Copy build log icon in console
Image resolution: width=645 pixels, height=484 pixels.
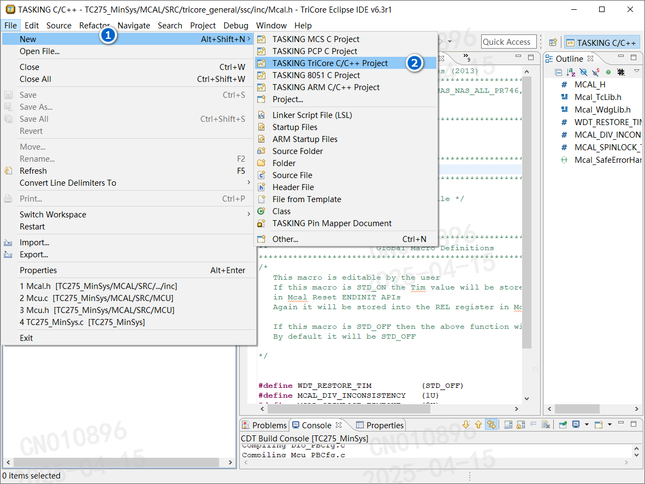tap(508, 424)
